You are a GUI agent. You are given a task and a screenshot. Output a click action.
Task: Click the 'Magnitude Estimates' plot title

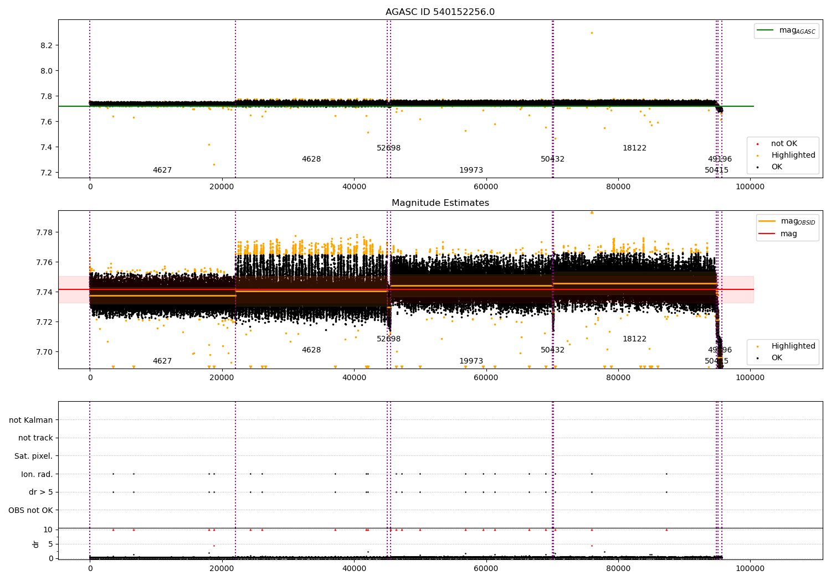(x=440, y=203)
